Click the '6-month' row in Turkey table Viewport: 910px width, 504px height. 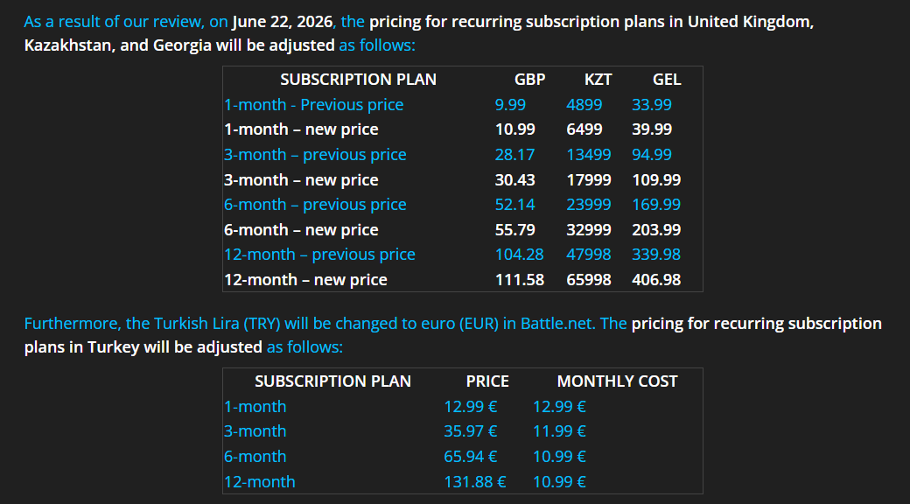[255, 457]
